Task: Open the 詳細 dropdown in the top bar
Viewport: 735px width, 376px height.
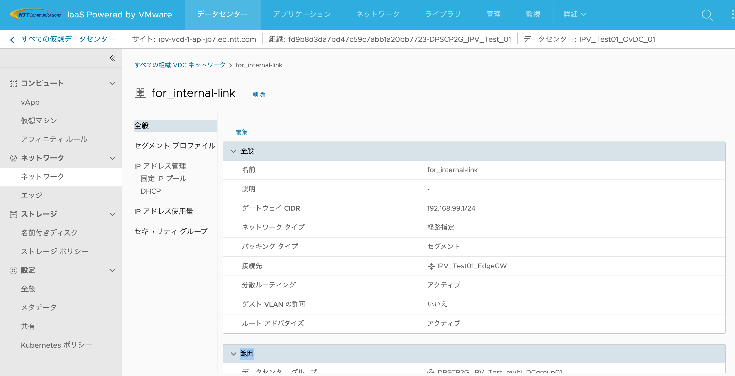Action: [x=574, y=14]
